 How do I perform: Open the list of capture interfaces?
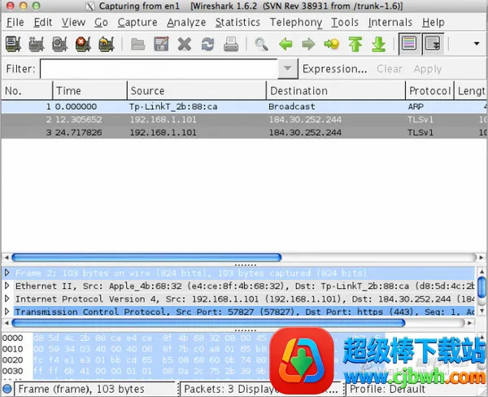point(13,44)
